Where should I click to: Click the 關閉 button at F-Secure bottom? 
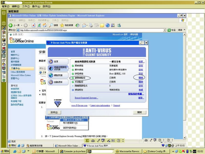(x=140, y=112)
